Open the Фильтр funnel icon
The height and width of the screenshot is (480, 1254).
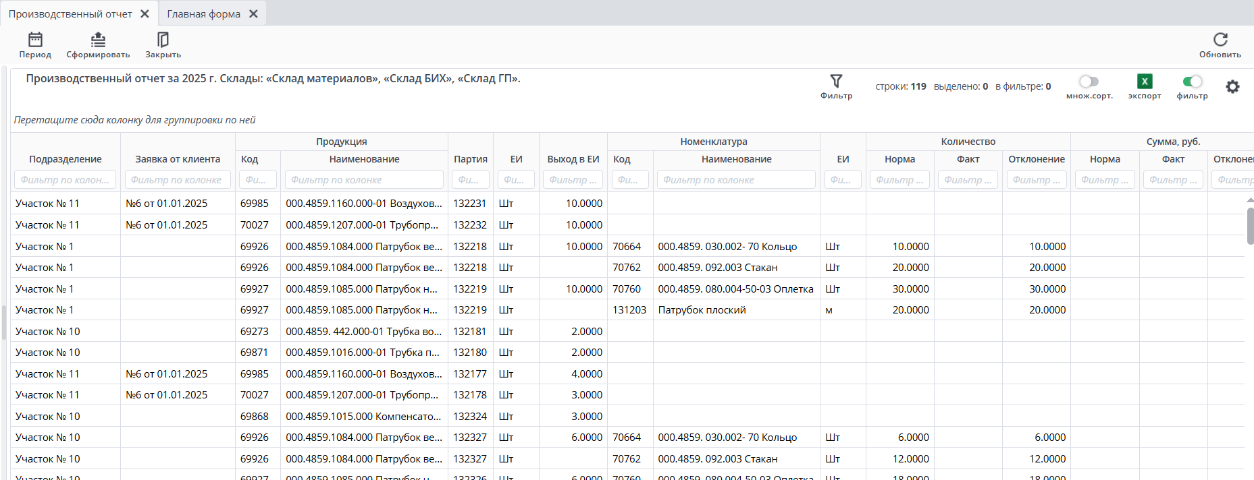[x=836, y=82]
